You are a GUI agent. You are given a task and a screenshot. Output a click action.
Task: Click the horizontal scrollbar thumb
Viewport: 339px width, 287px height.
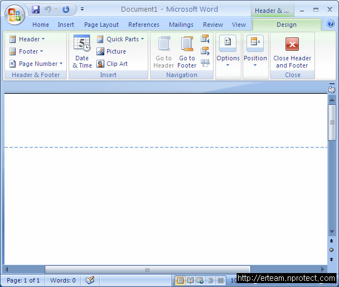pos(148,270)
